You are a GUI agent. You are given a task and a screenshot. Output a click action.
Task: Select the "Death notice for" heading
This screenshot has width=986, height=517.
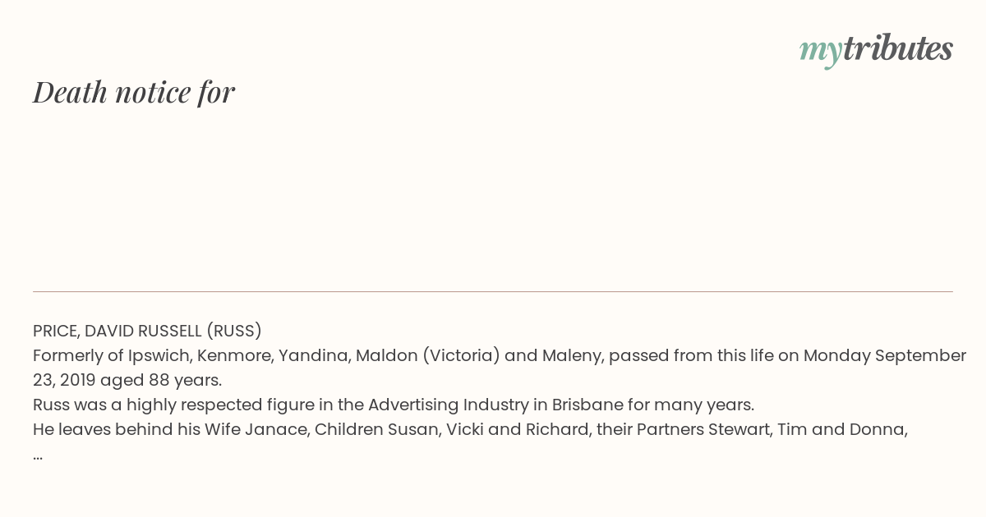coord(134,92)
